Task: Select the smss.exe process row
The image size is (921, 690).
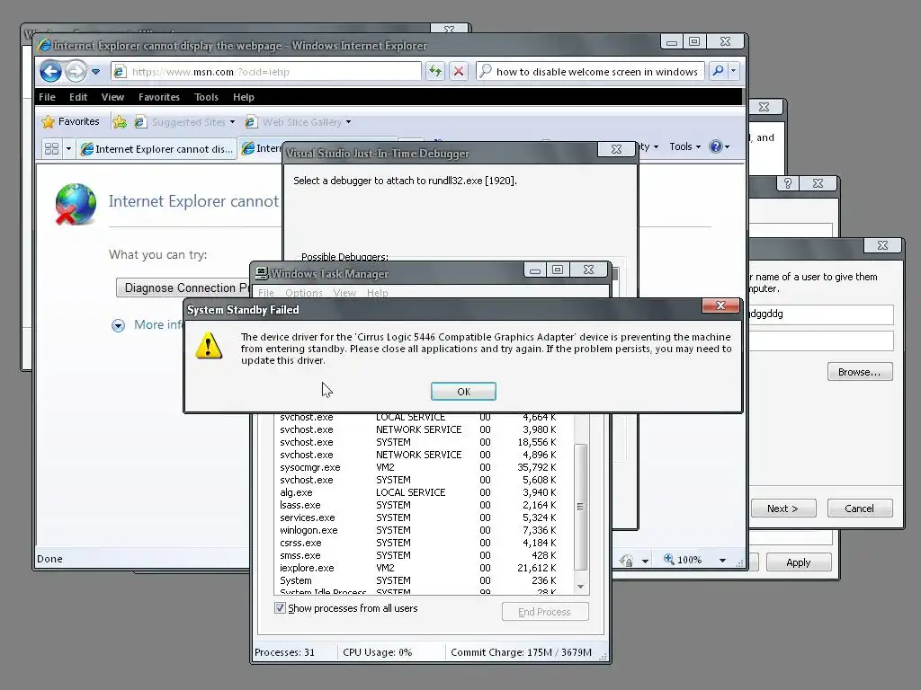Action: point(420,555)
